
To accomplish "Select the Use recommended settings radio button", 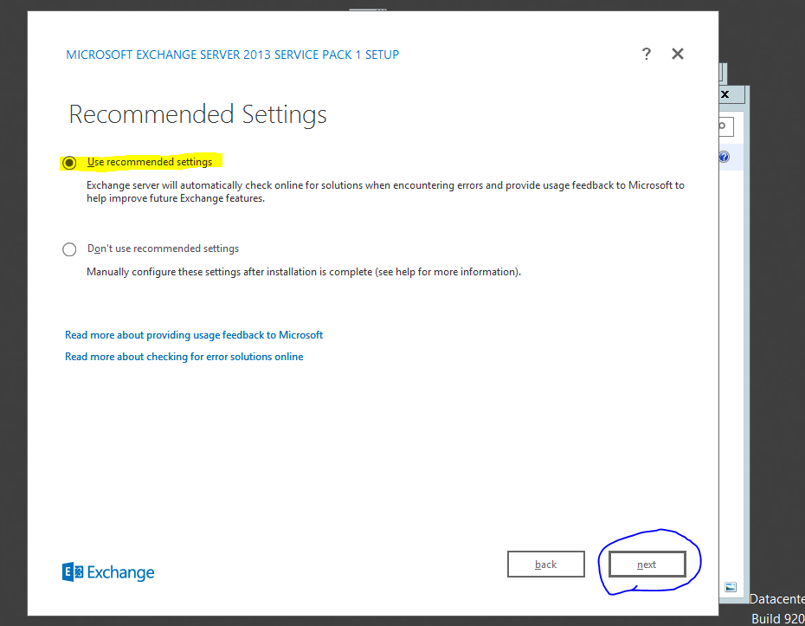I will 69,163.
